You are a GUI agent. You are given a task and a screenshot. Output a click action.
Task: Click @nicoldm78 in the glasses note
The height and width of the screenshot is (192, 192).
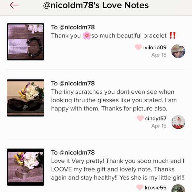pyautogui.click(x=77, y=83)
